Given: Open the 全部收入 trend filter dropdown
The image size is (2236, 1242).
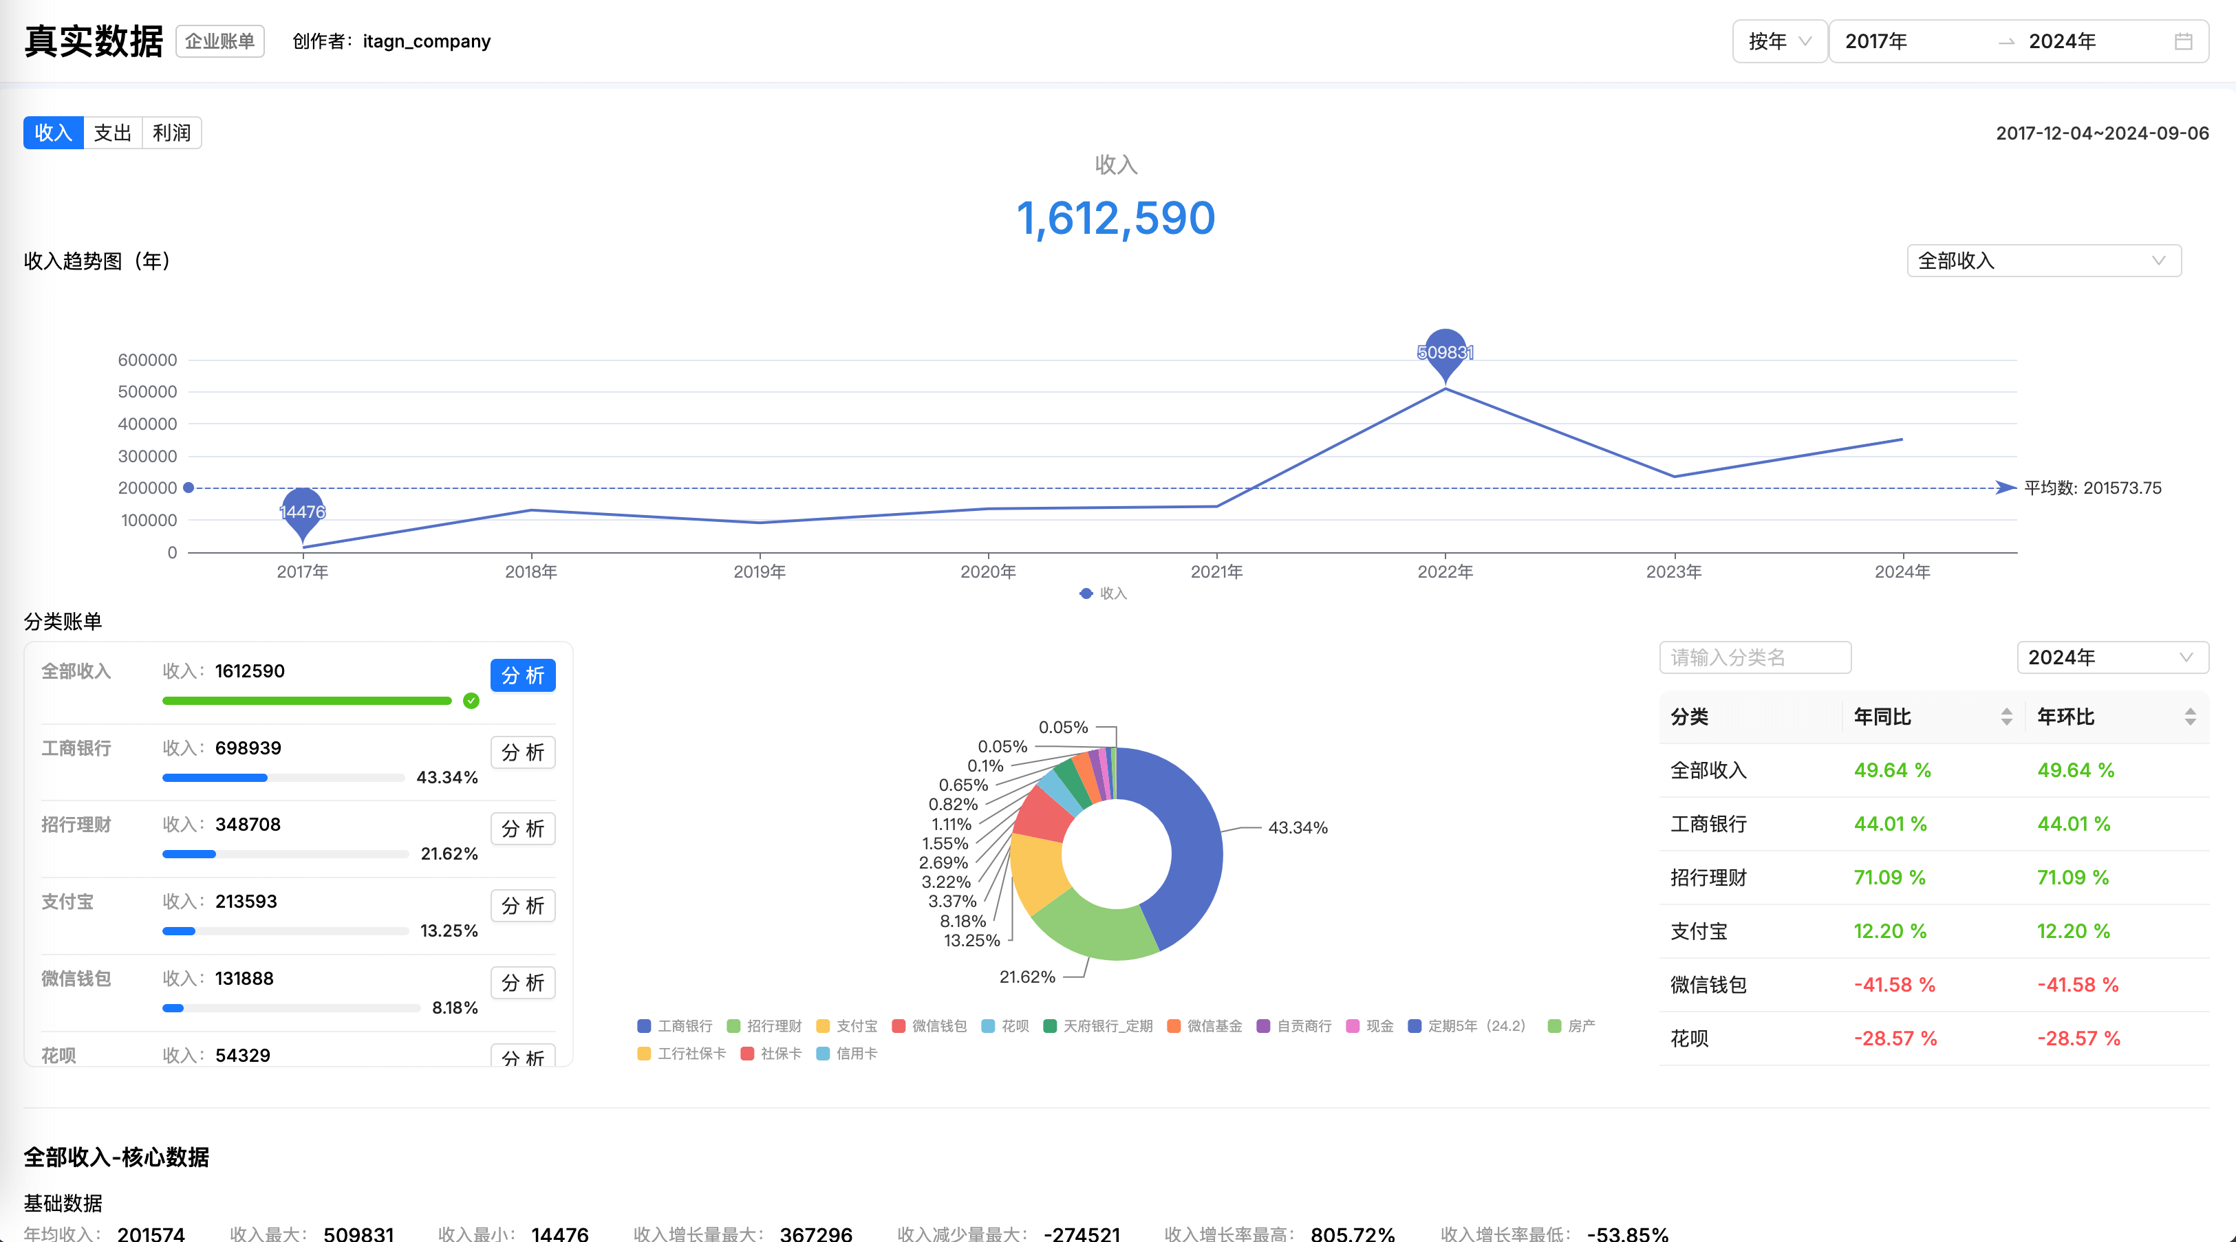Looking at the screenshot, I should 2043,261.
